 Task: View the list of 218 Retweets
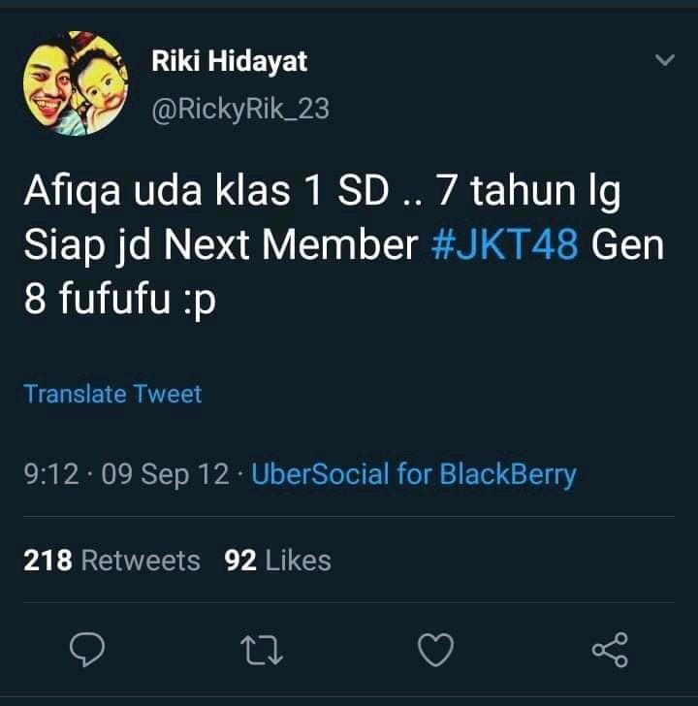pyautogui.click(x=111, y=561)
